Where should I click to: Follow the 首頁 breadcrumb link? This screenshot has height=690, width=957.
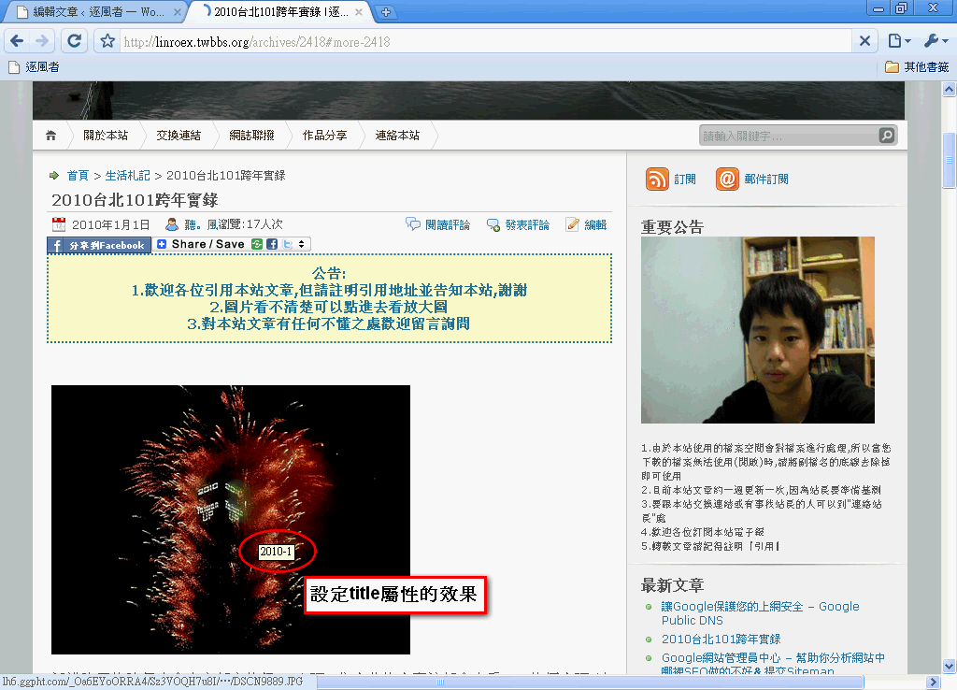tap(78, 176)
